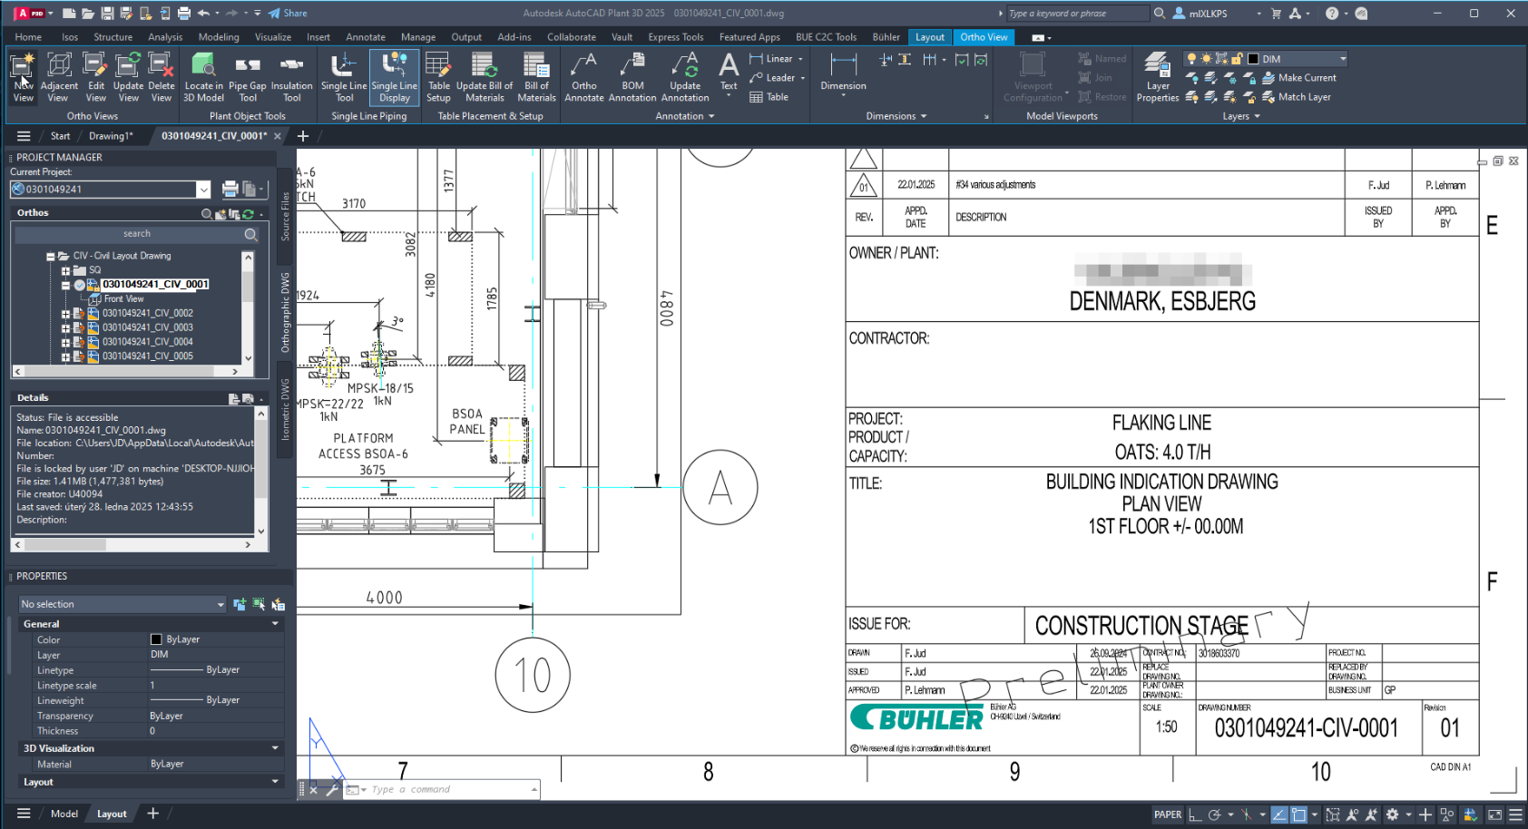Expand the Annotation panel dropdown
1528x829 pixels.
(x=685, y=116)
